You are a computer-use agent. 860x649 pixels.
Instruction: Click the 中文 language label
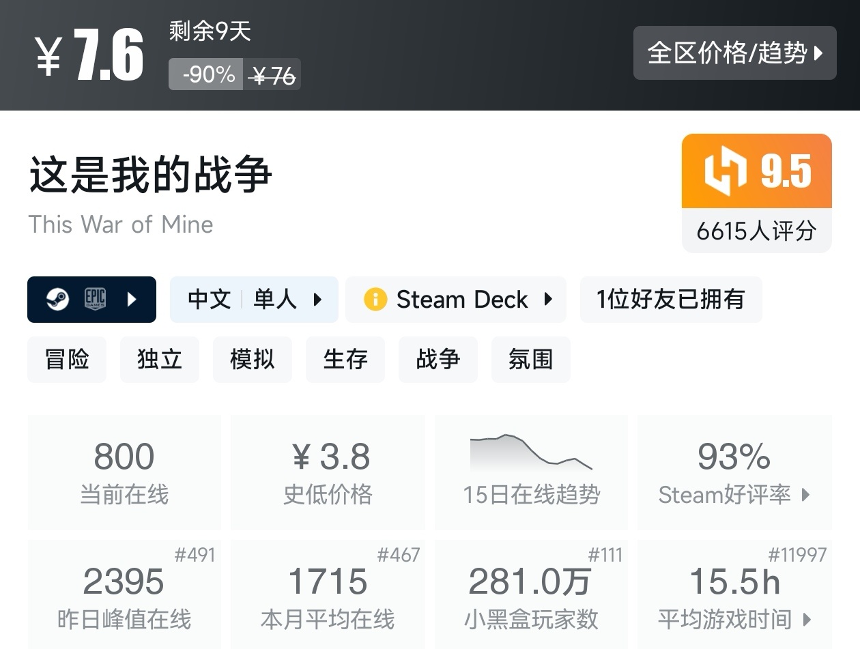(x=209, y=299)
